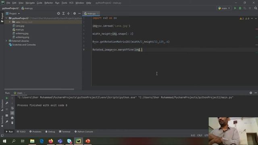Clear all Run output trash icon
The width and height of the screenshot is (258, 145).
point(12,123)
